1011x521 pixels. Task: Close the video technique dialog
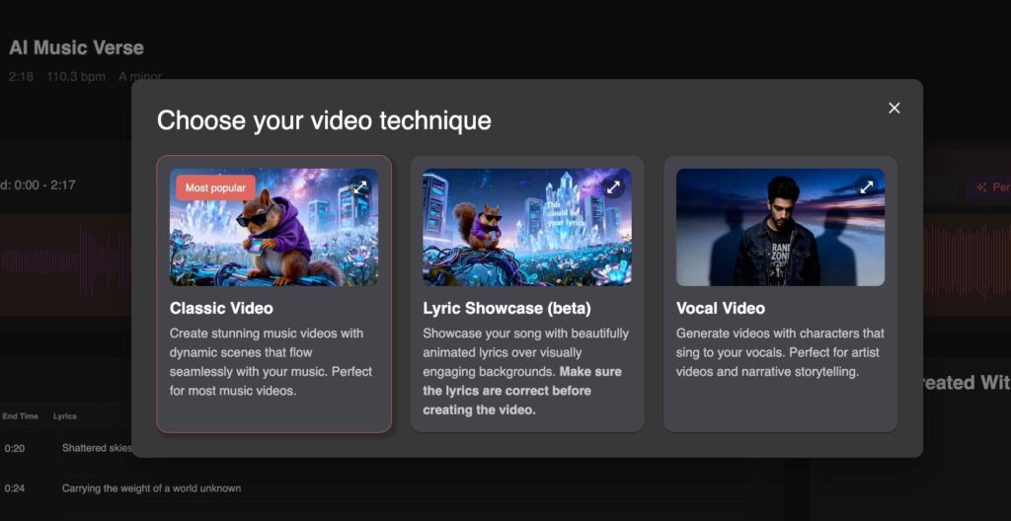click(894, 109)
